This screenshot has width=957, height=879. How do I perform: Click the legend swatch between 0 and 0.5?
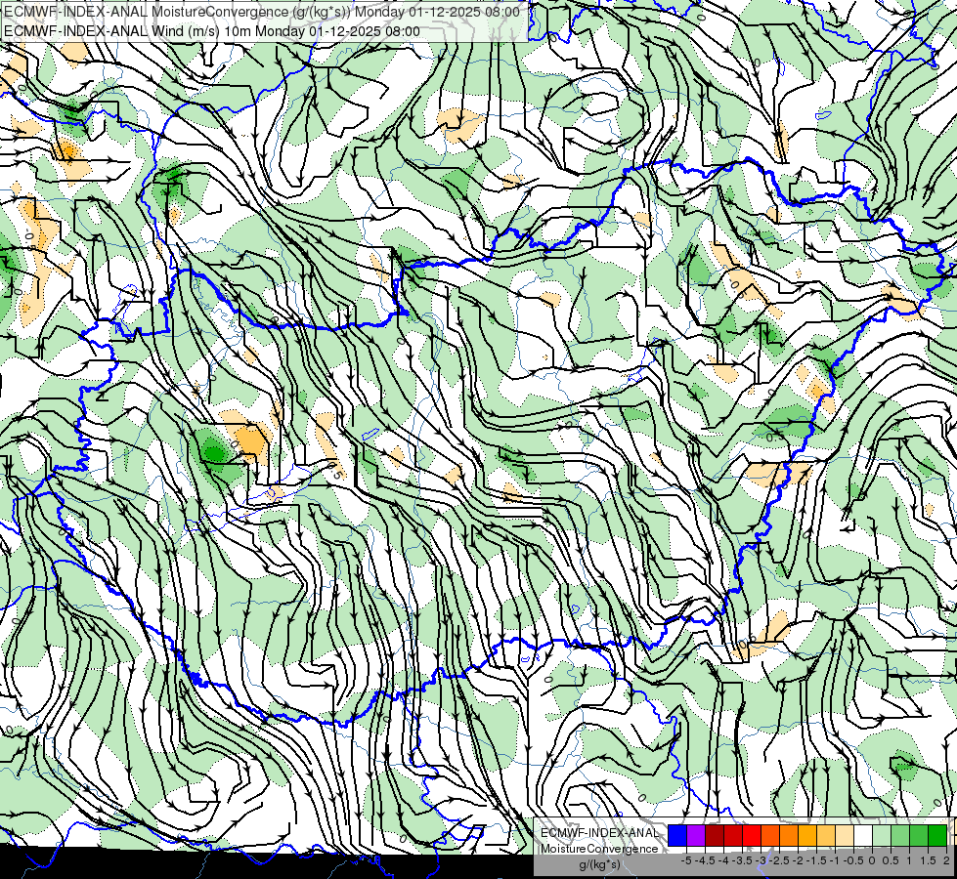pos(882,836)
